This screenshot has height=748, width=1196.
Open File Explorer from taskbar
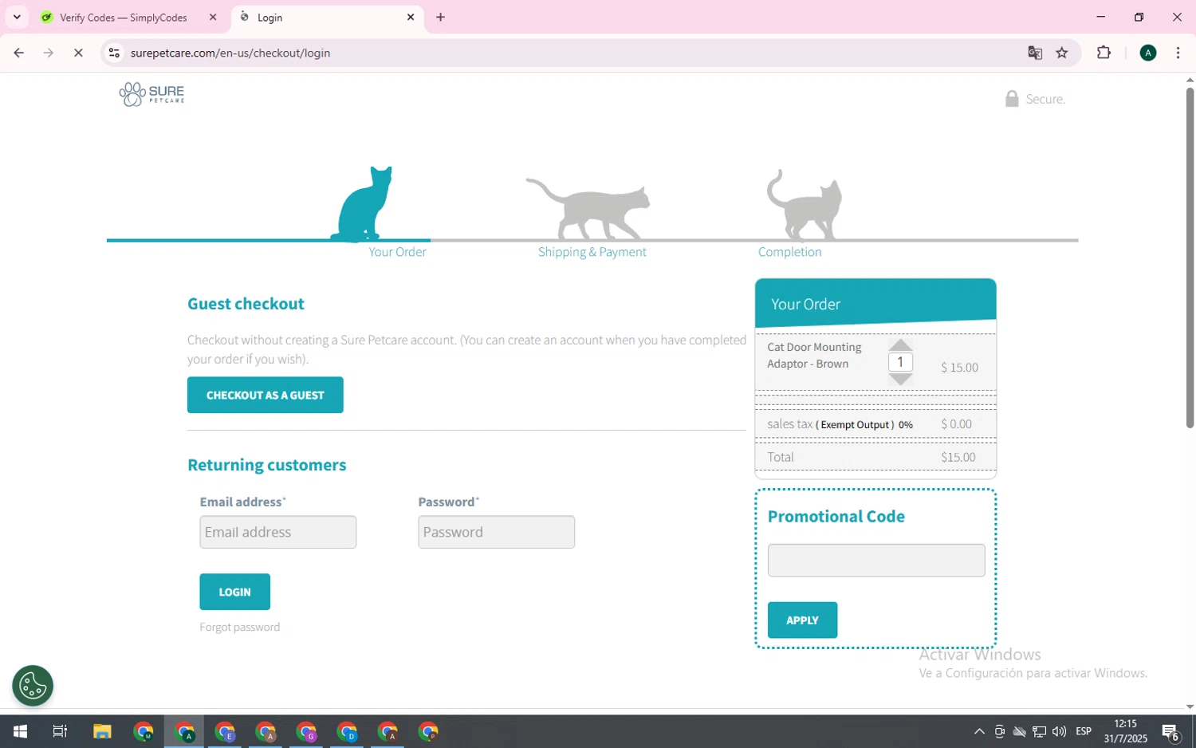[102, 731]
